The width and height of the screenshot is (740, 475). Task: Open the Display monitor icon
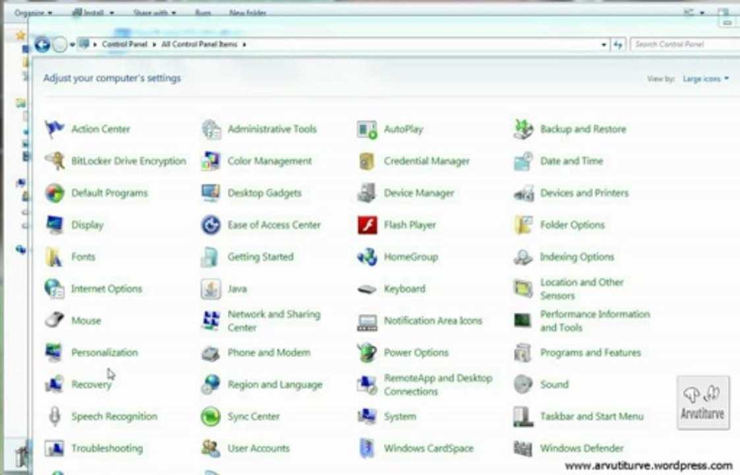pos(54,225)
